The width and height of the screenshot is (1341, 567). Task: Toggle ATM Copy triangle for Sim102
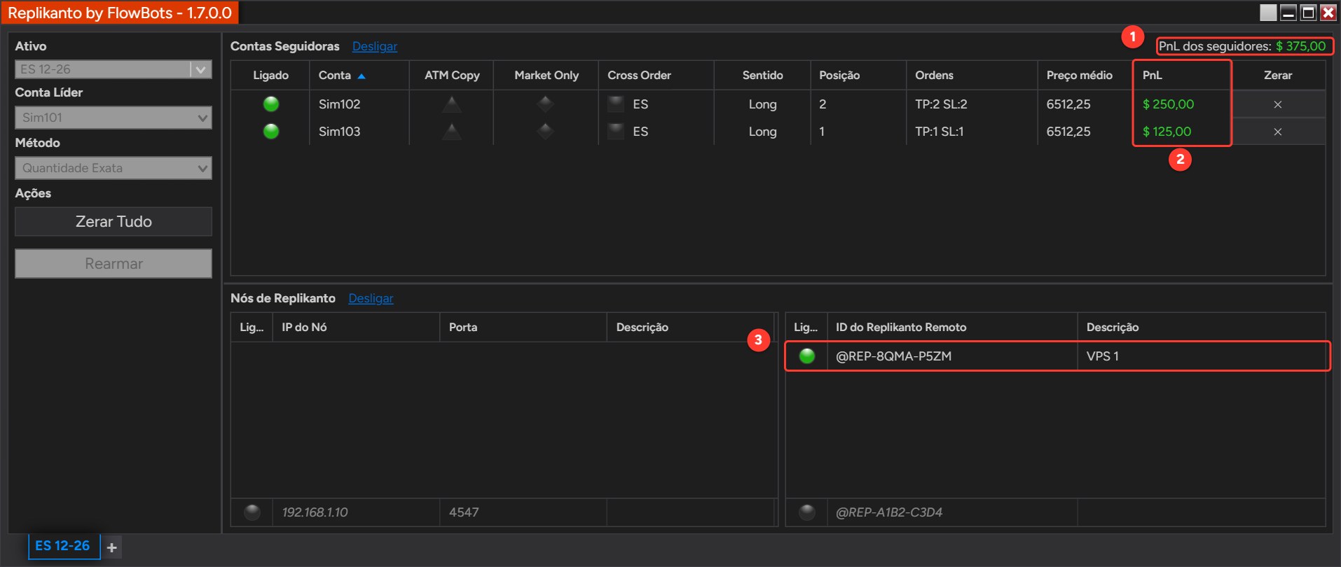(x=452, y=104)
